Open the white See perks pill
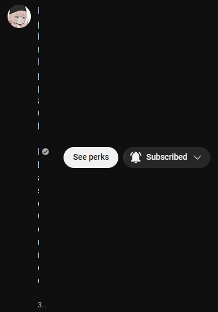The height and width of the screenshot is (312, 218). (x=91, y=157)
